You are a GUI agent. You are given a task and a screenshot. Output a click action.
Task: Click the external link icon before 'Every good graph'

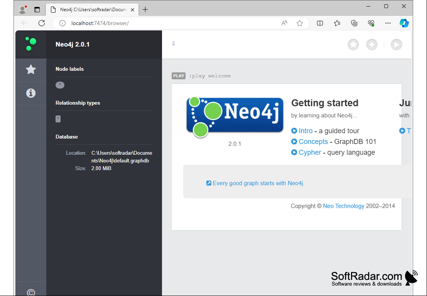(x=209, y=183)
